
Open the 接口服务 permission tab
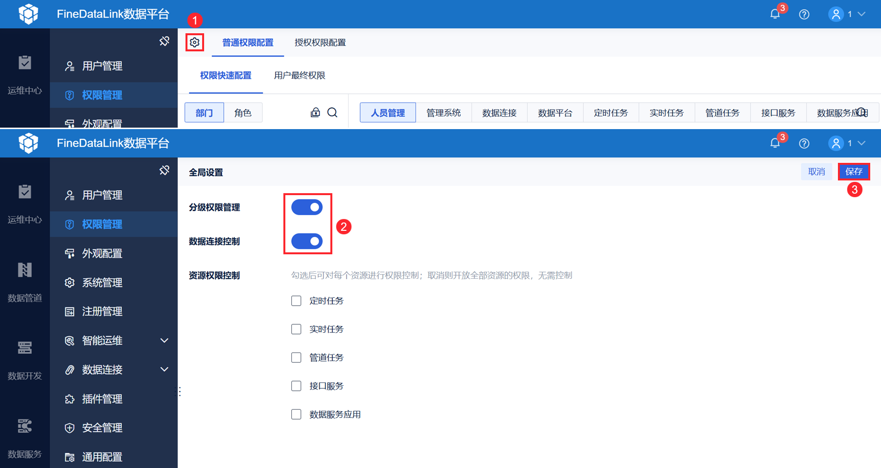[778, 113]
